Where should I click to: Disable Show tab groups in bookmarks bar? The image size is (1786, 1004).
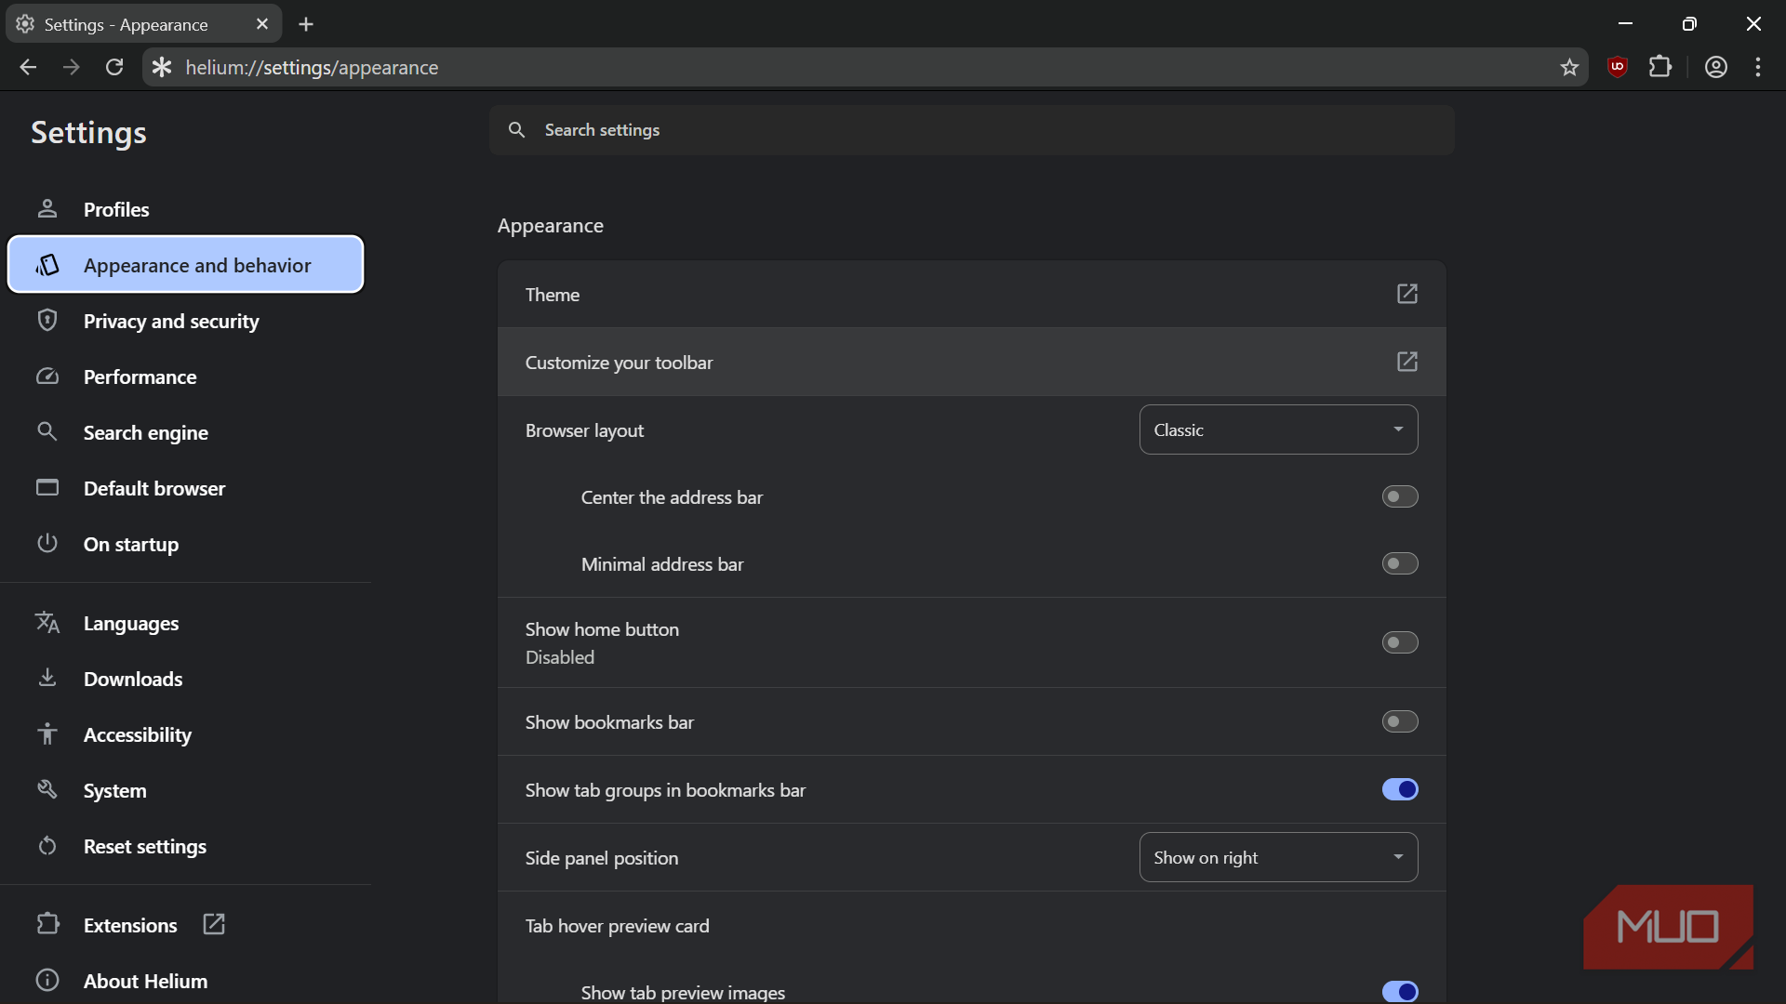tap(1400, 789)
